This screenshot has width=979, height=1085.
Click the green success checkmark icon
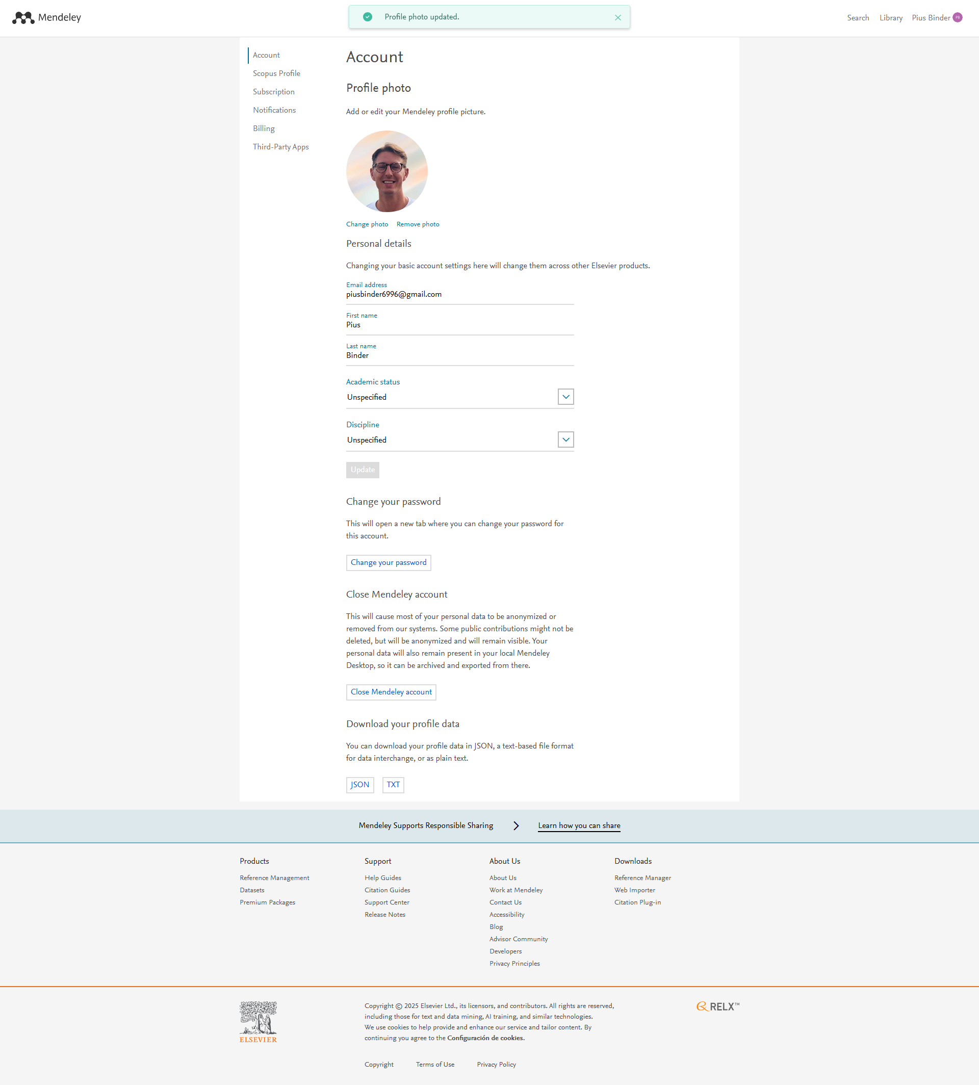pyautogui.click(x=368, y=17)
